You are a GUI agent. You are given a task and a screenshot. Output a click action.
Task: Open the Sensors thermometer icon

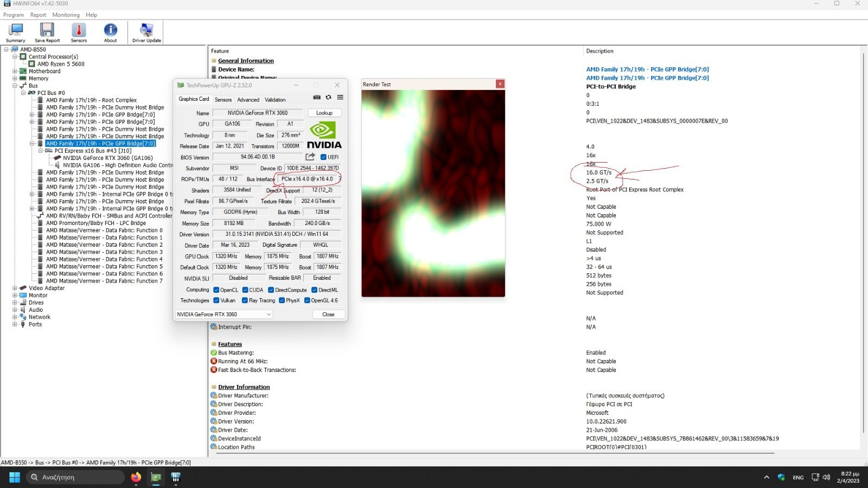(x=79, y=33)
